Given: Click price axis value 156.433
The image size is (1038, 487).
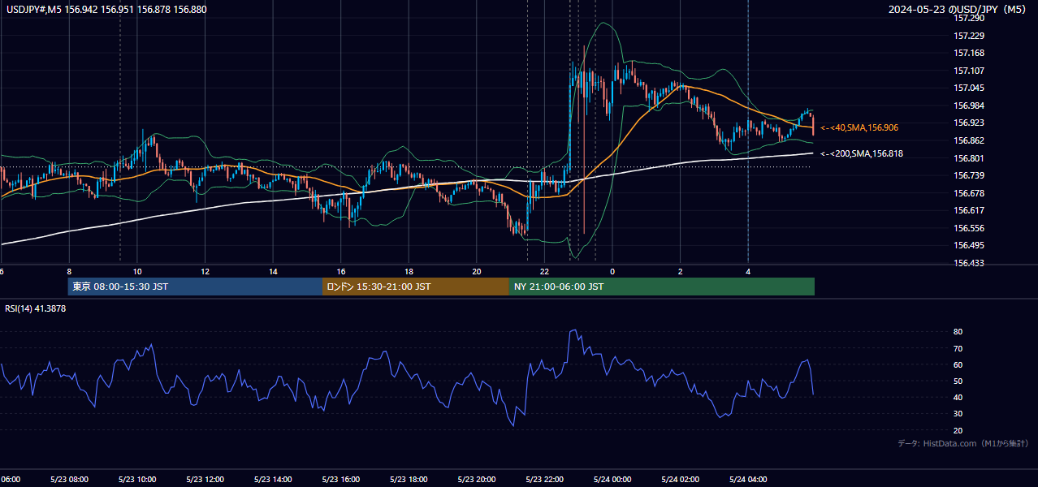Looking at the screenshot, I should (x=968, y=263).
